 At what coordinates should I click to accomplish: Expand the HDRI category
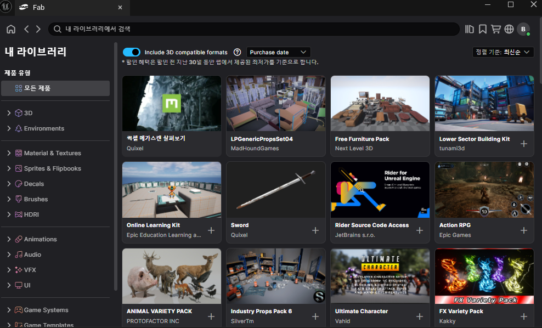[x=9, y=214]
